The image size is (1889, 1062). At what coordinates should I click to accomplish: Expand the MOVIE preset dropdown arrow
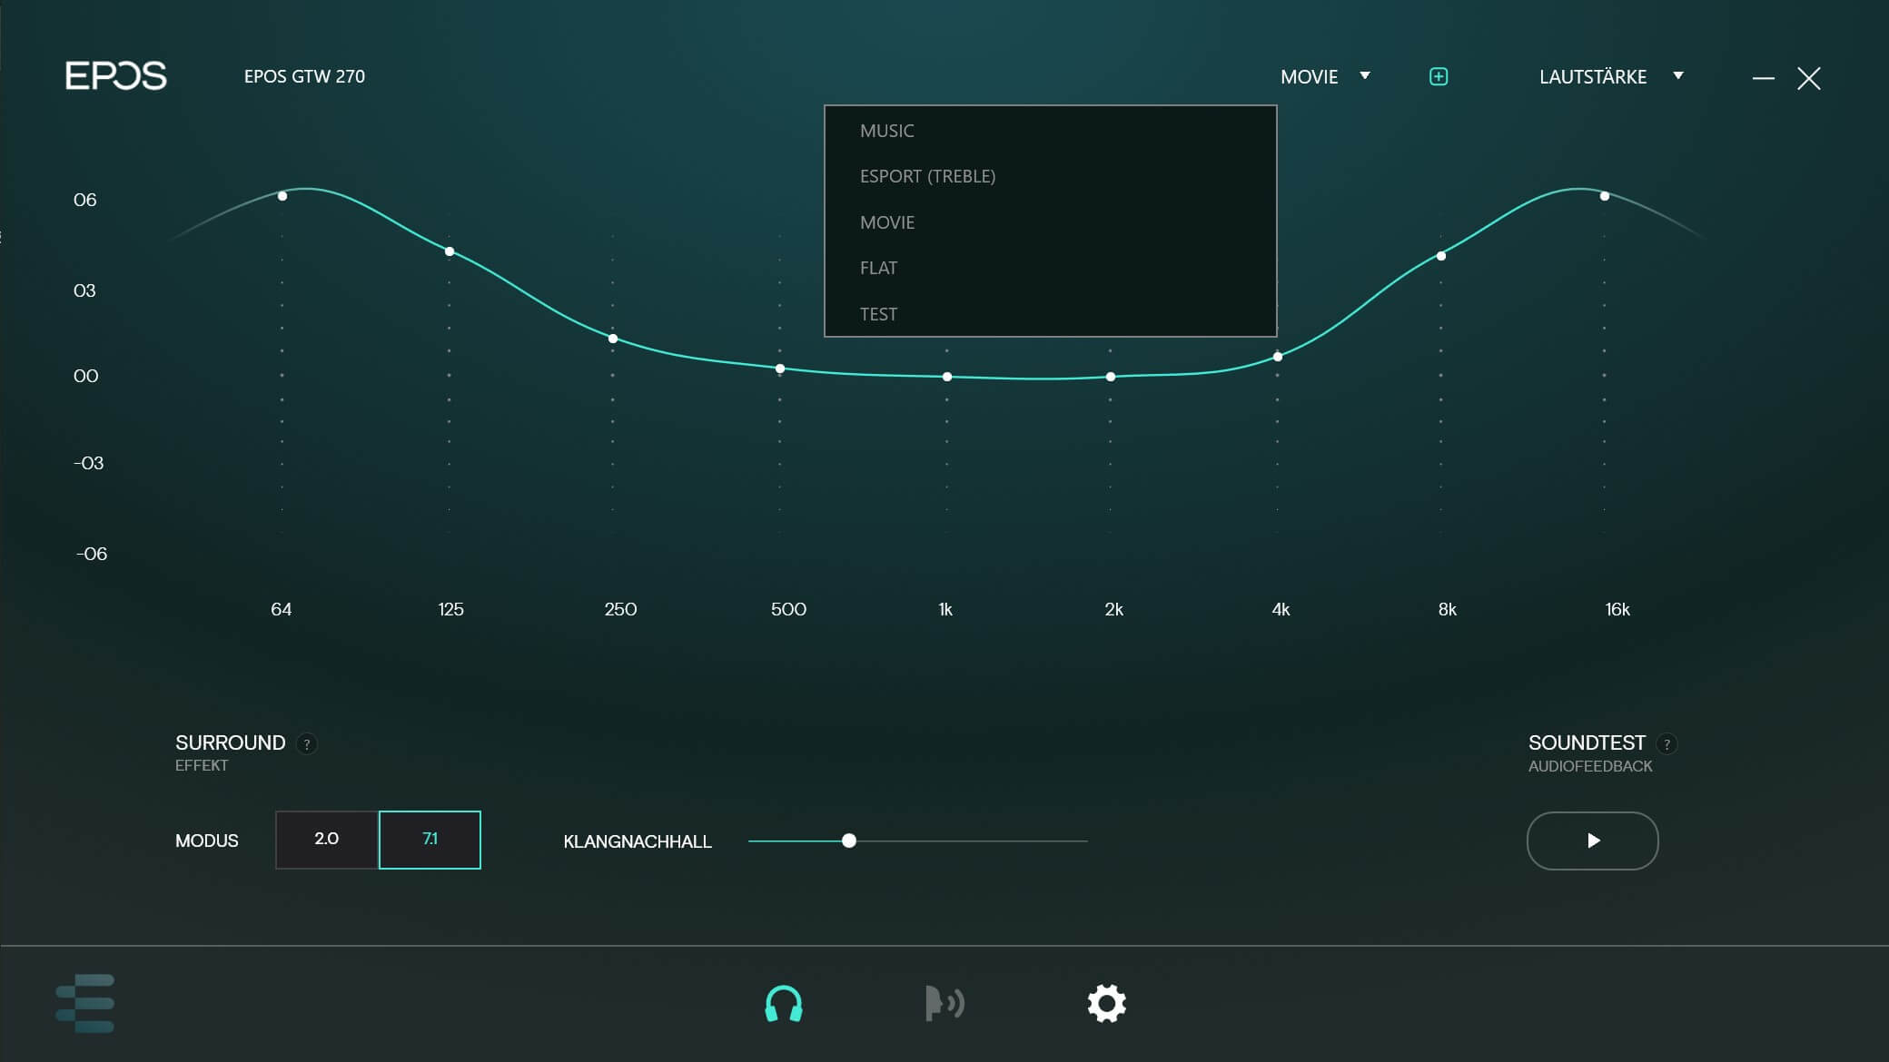[x=1365, y=76]
